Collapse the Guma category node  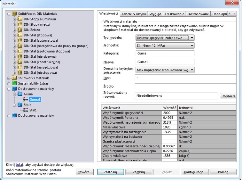point(14,95)
